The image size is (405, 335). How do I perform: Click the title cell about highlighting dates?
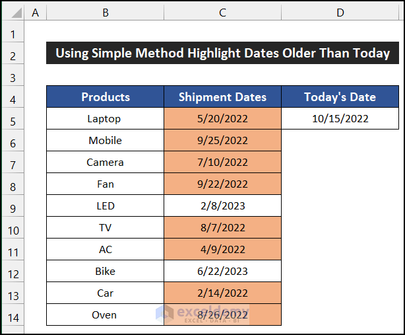pos(222,54)
